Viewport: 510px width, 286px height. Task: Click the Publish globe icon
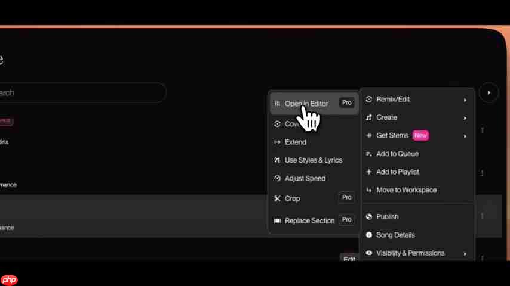pyautogui.click(x=369, y=217)
